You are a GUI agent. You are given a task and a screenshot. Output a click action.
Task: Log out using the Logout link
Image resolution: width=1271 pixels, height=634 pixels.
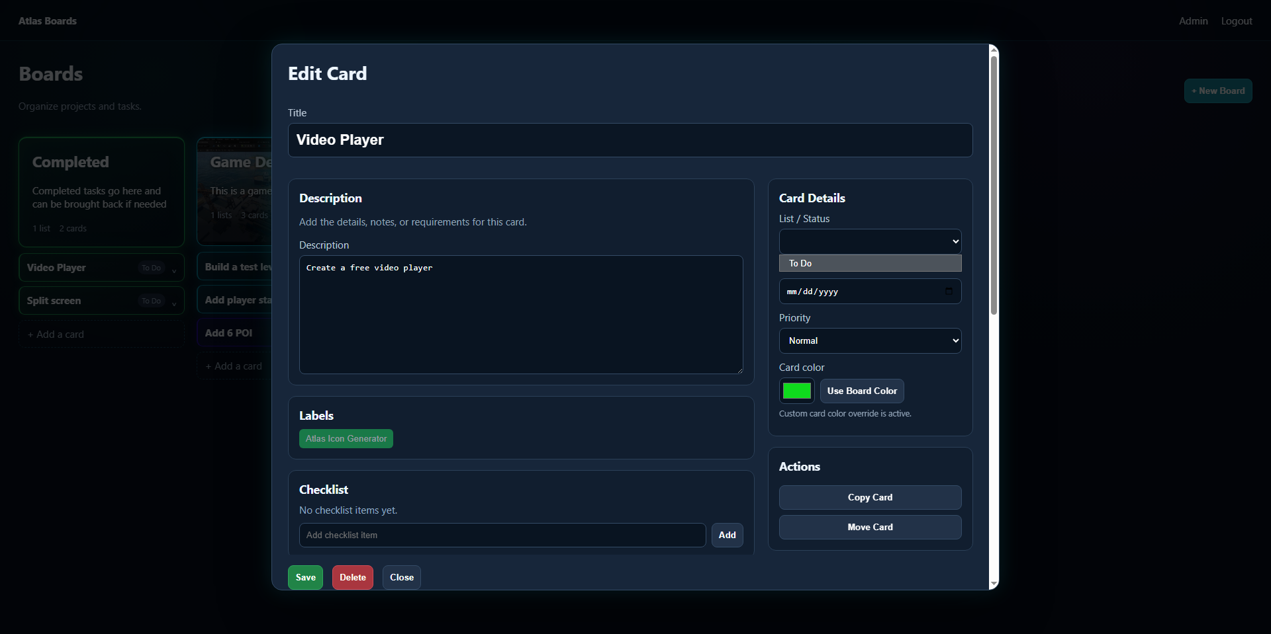1237,21
